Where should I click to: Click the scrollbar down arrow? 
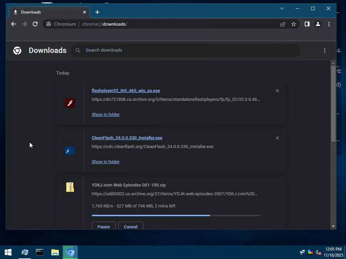(333, 226)
